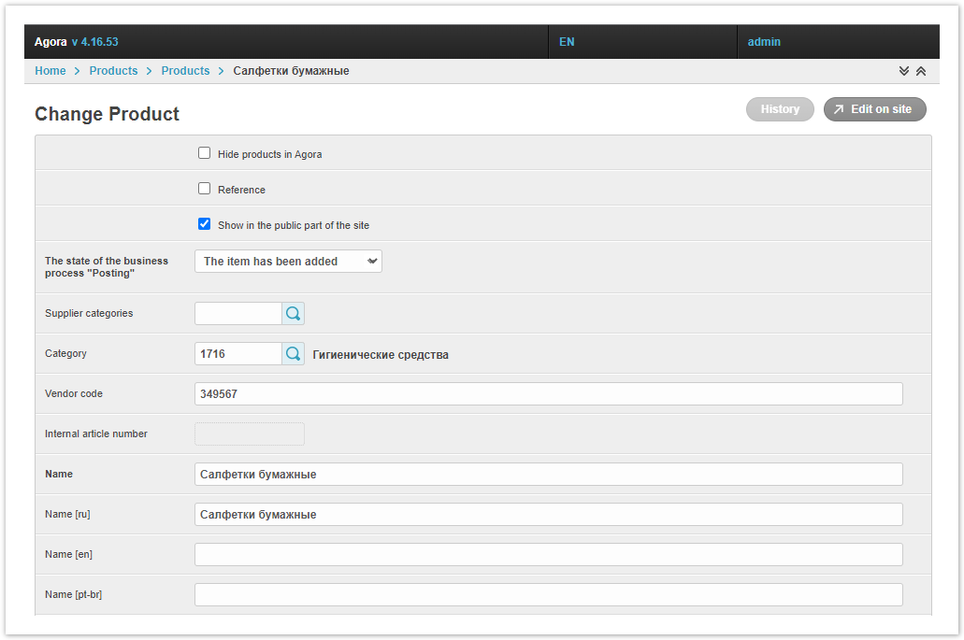Focus the Vendor code input field

click(548, 394)
